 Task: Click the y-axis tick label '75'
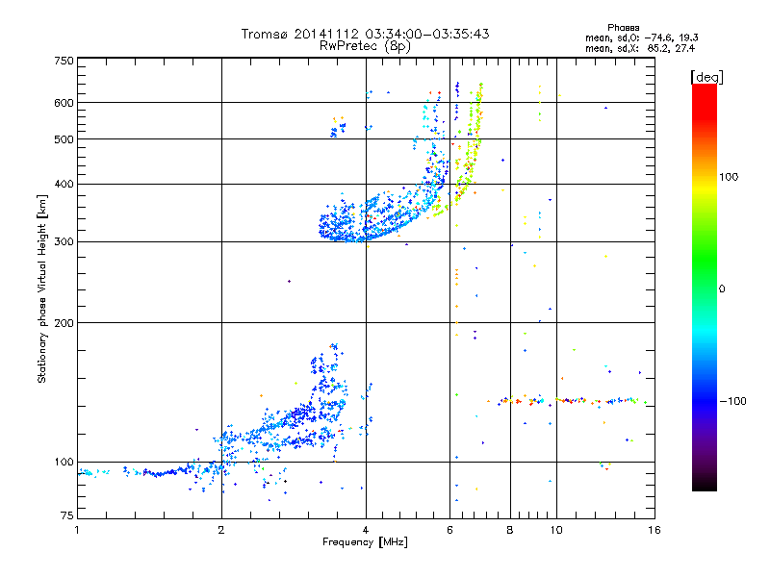(67, 515)
